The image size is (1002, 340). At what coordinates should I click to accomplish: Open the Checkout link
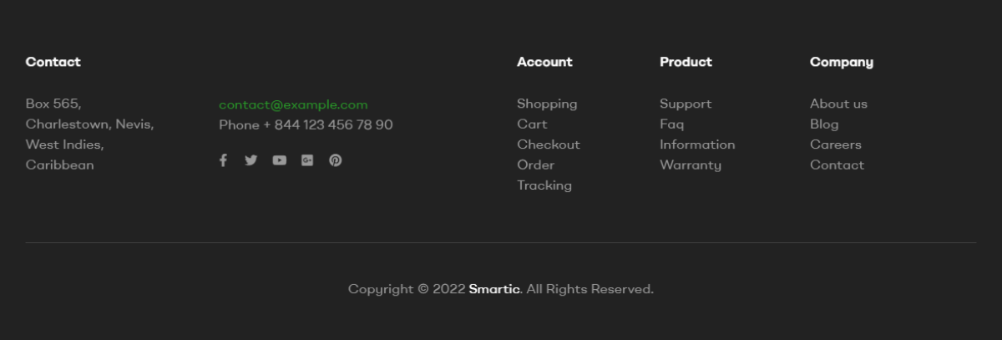coord(549,145)
